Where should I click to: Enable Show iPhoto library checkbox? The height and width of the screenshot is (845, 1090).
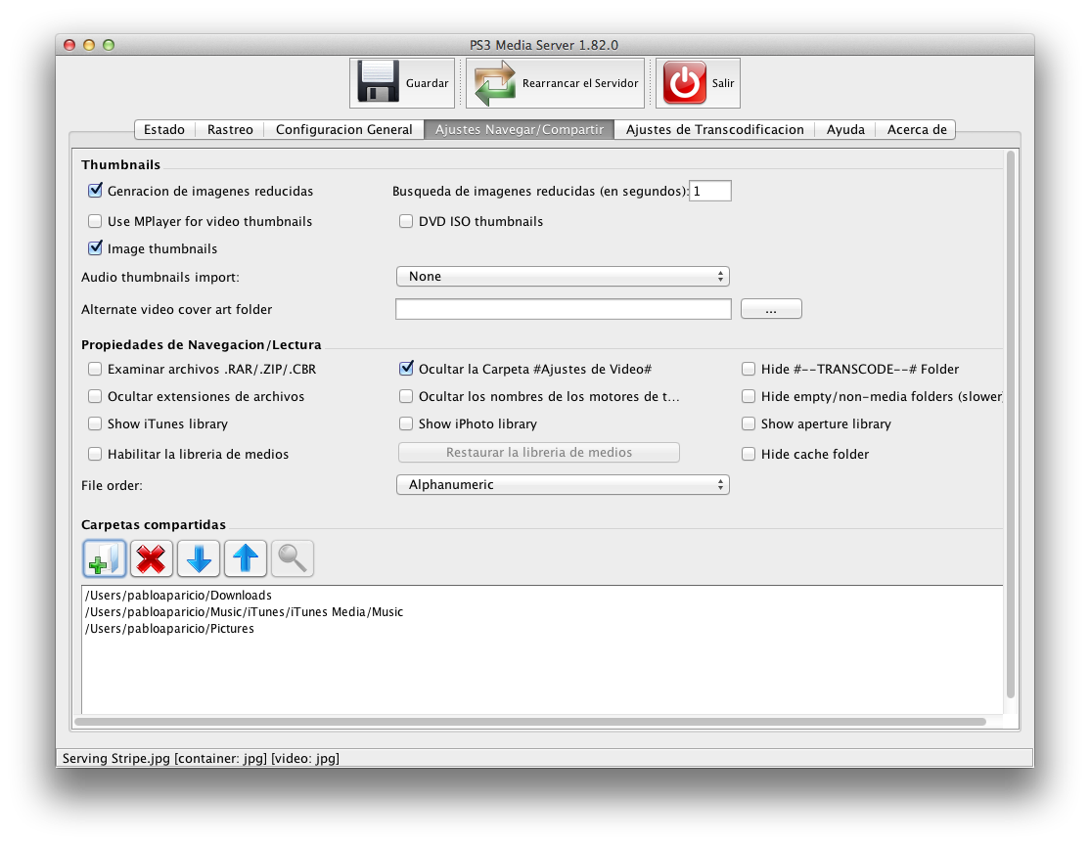[x=406, y=423]
